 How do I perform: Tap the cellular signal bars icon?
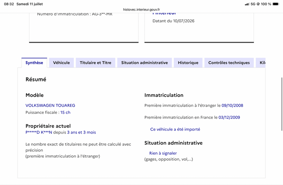(247, 4)
